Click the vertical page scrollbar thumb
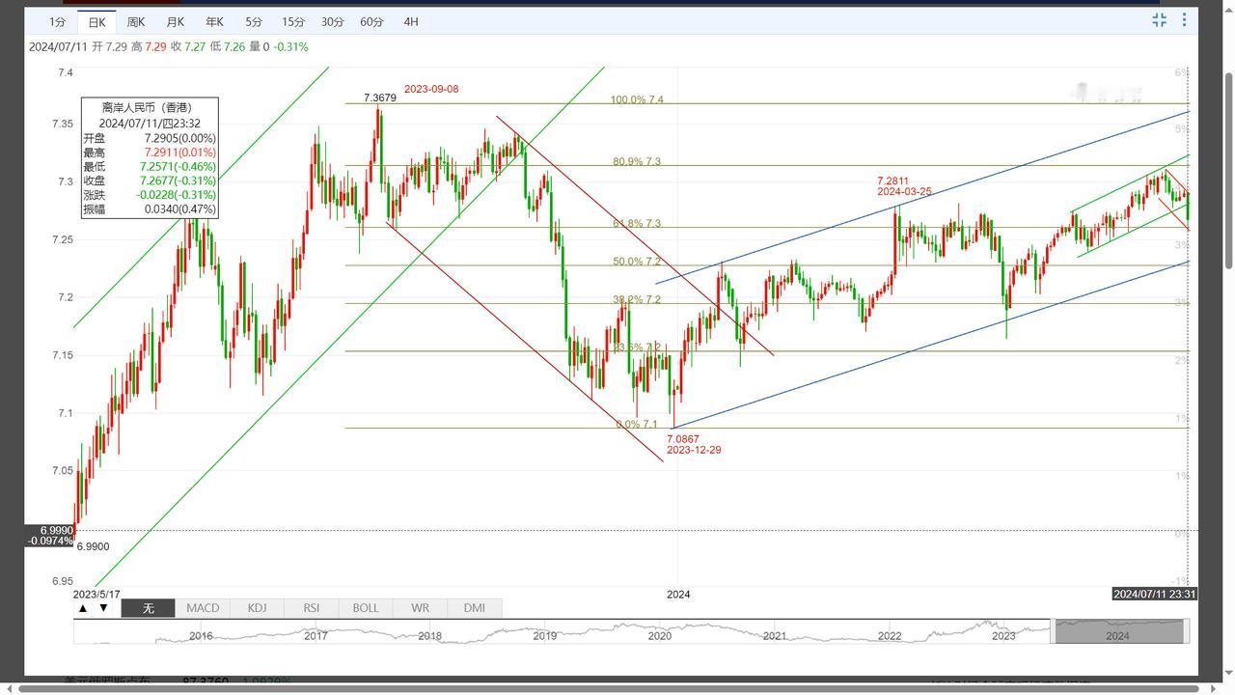1235x695 pixels. click(1228, 171)
